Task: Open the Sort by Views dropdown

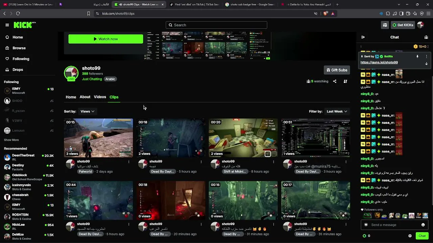Action: [87, 111]
